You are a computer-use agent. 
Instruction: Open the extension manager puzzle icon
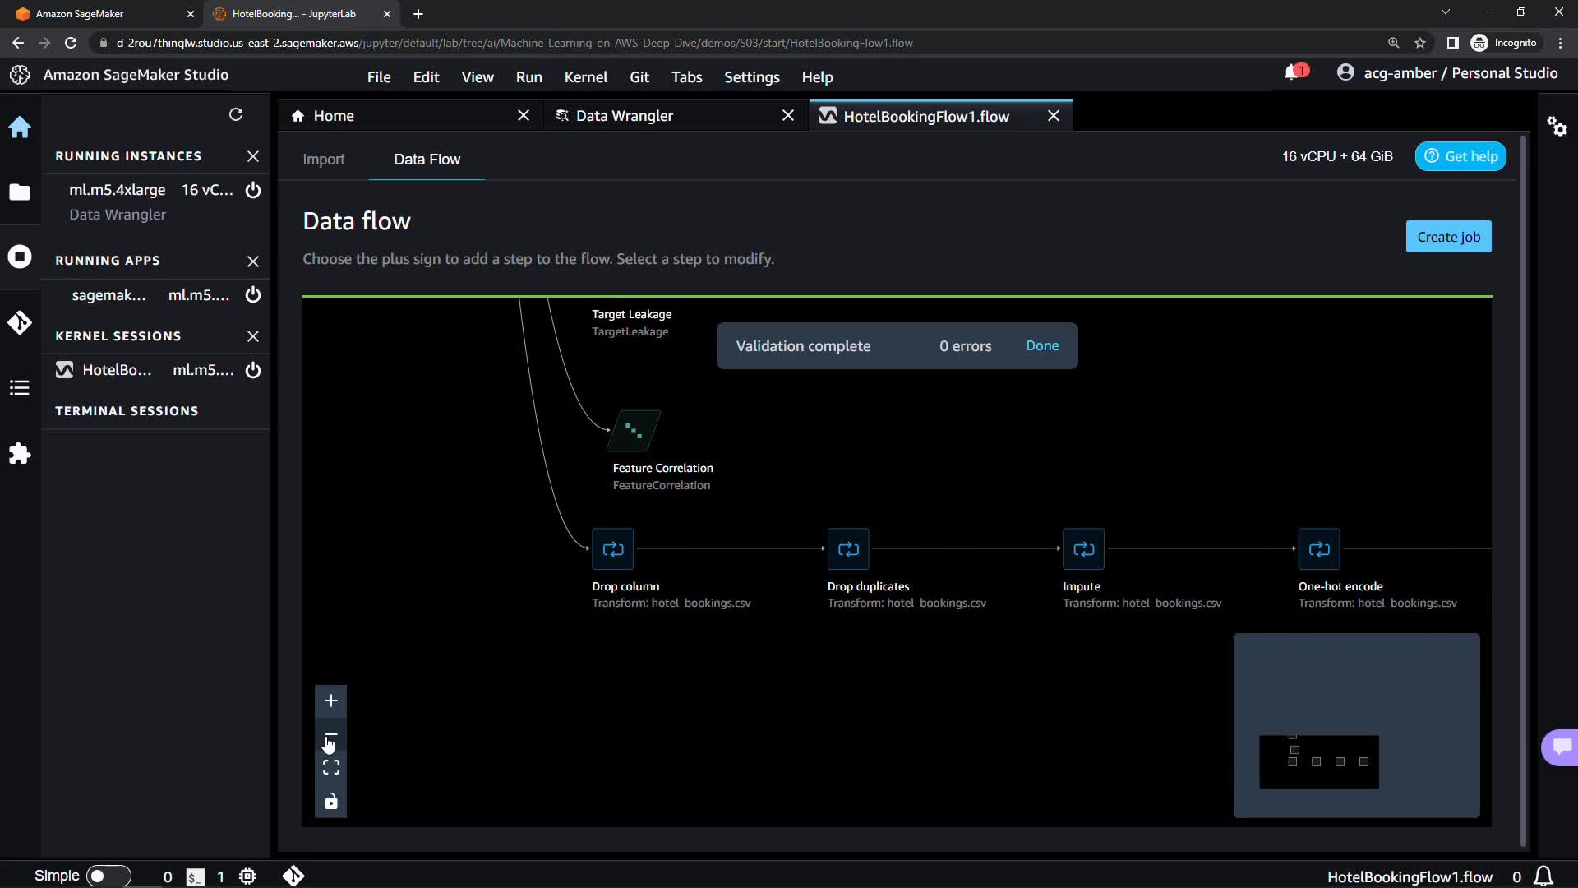point(20,454)
